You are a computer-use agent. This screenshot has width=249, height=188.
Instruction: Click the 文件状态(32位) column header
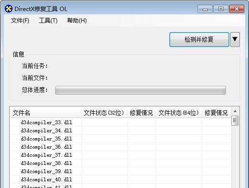coord(104,113)
